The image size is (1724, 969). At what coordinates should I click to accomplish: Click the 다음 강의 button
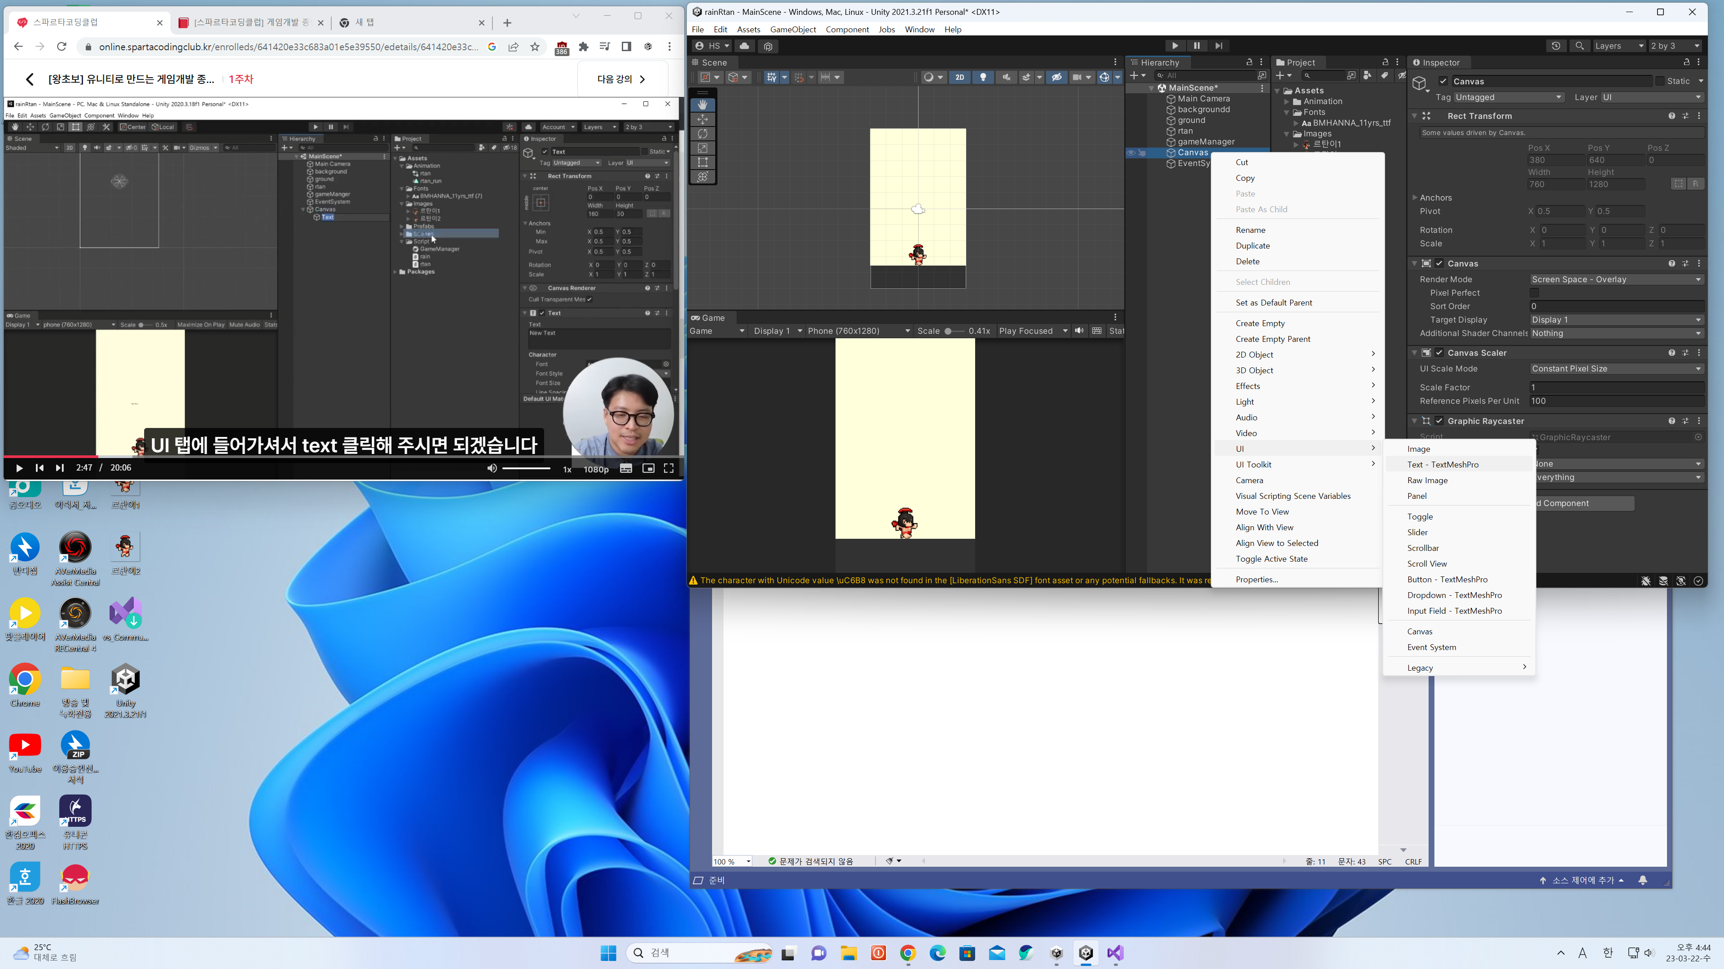coord(622,79)
